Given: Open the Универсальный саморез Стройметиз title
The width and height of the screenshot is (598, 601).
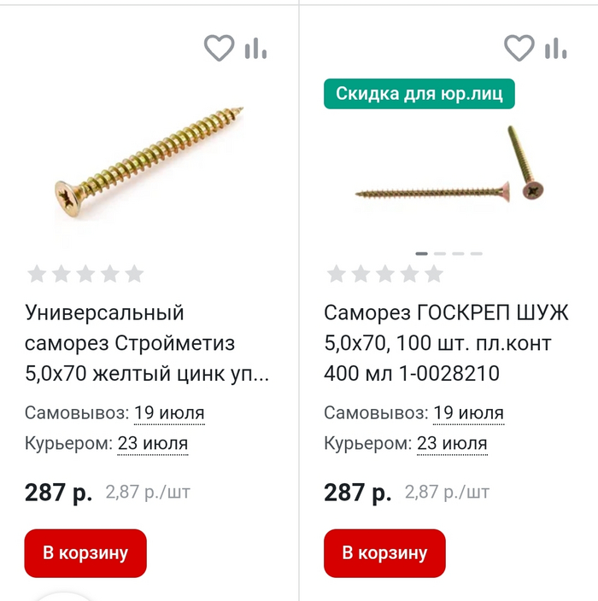Looking at the screenshot, I should [147, 343].
